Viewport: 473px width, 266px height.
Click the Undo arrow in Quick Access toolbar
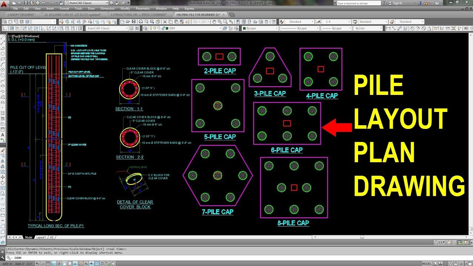click(x=44, y=3)
